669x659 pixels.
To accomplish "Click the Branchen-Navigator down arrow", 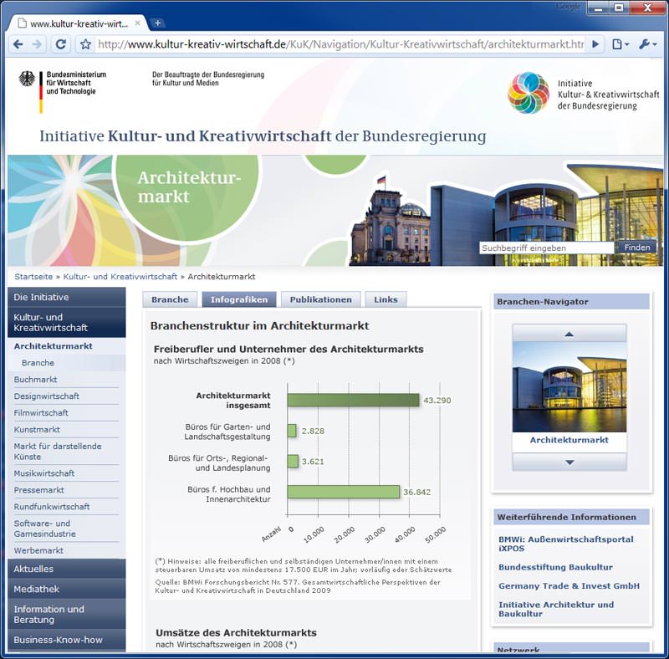I will click(569, 462).
